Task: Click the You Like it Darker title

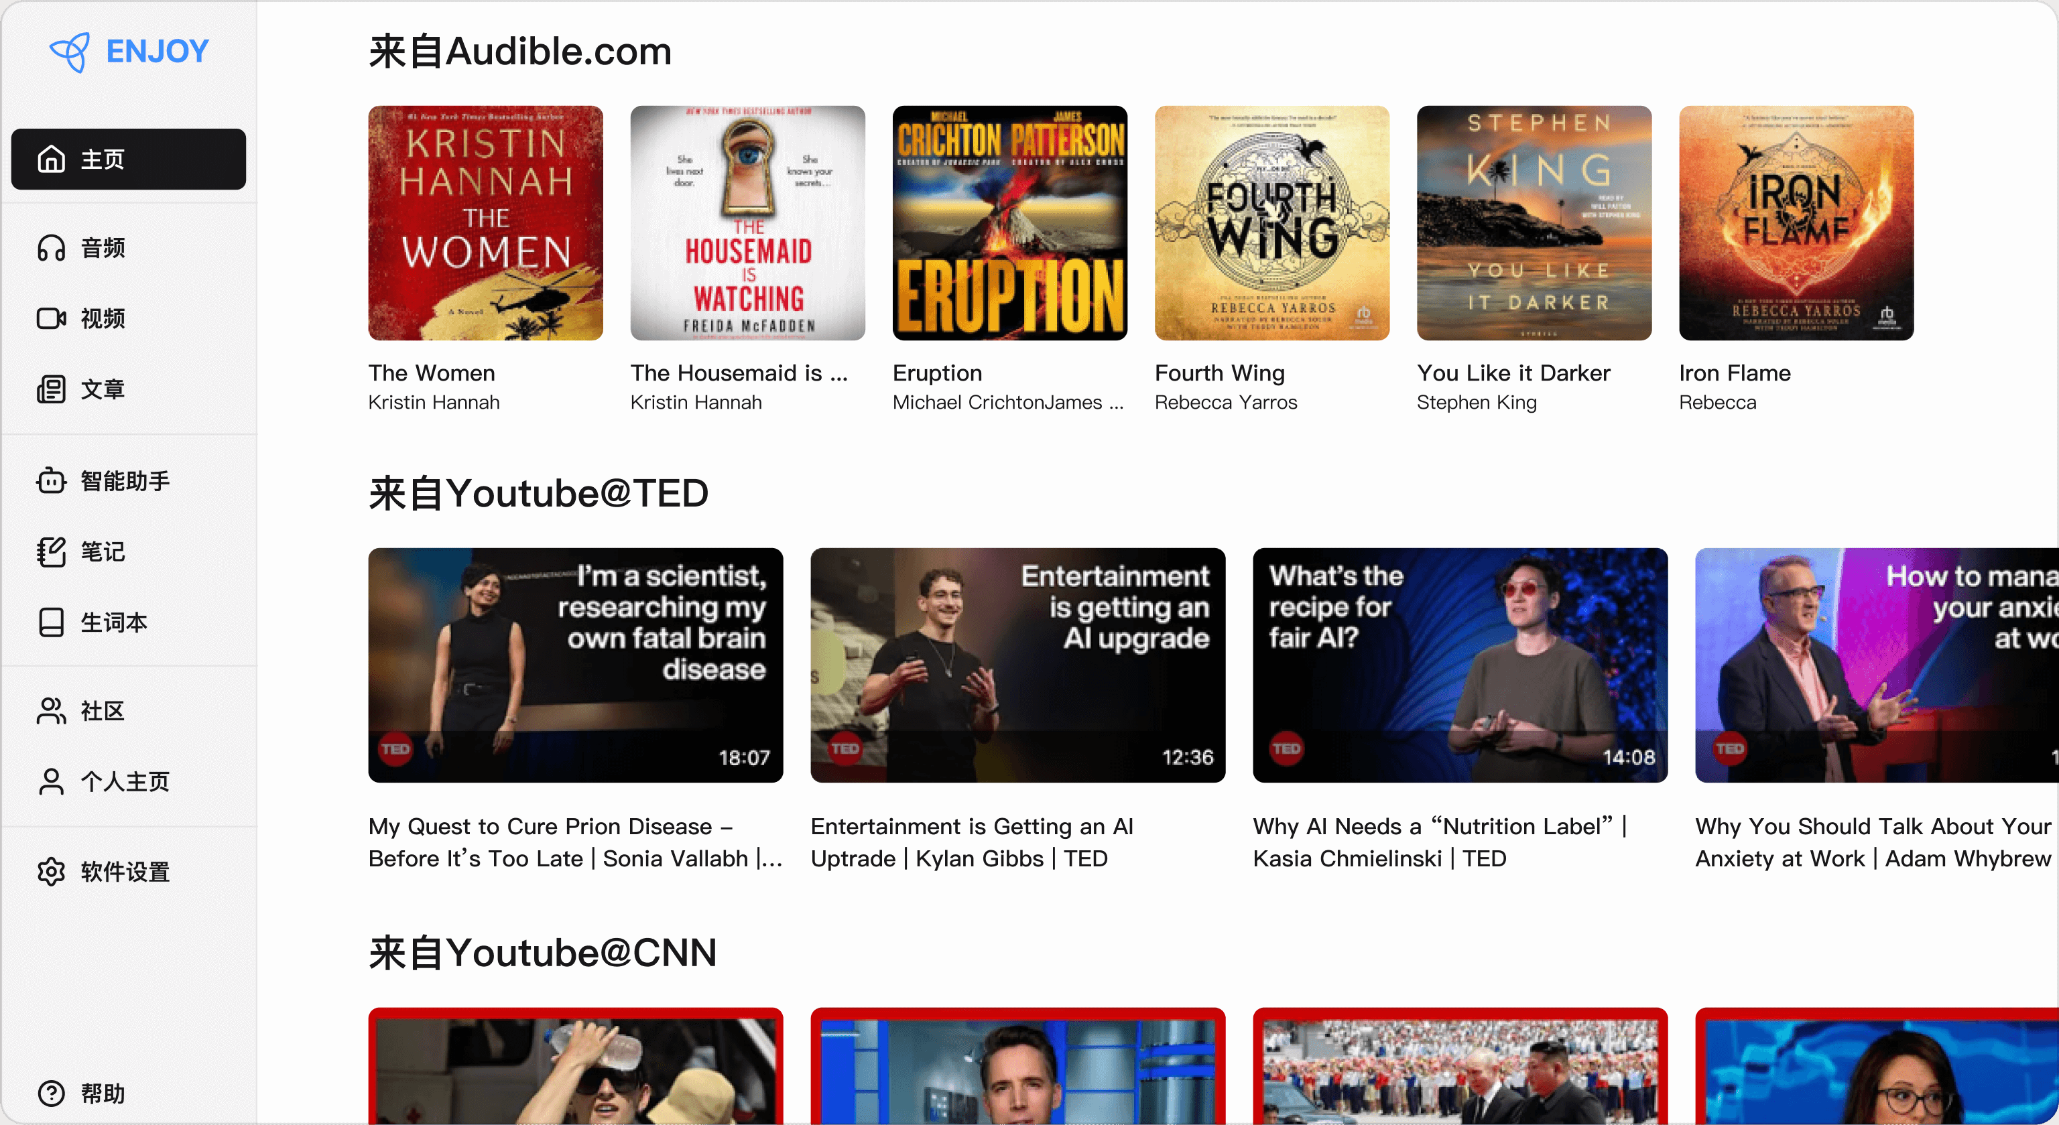Action: coord(1513,373)
